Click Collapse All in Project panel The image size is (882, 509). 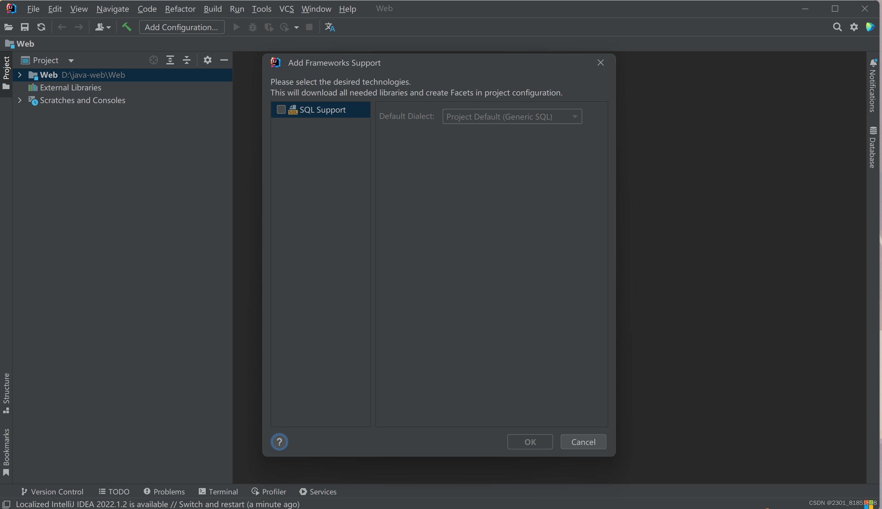click(187, 60)
